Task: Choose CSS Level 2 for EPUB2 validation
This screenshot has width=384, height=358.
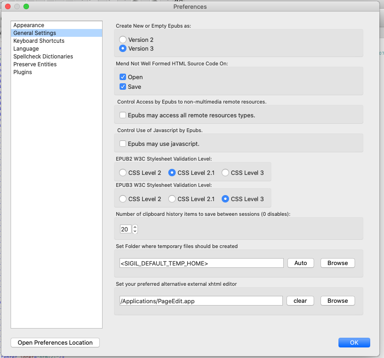Action: 123,173
